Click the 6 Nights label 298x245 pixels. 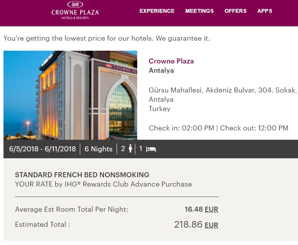point(98,149)
